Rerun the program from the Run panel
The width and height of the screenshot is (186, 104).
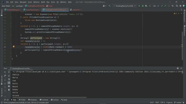point(5,72)
